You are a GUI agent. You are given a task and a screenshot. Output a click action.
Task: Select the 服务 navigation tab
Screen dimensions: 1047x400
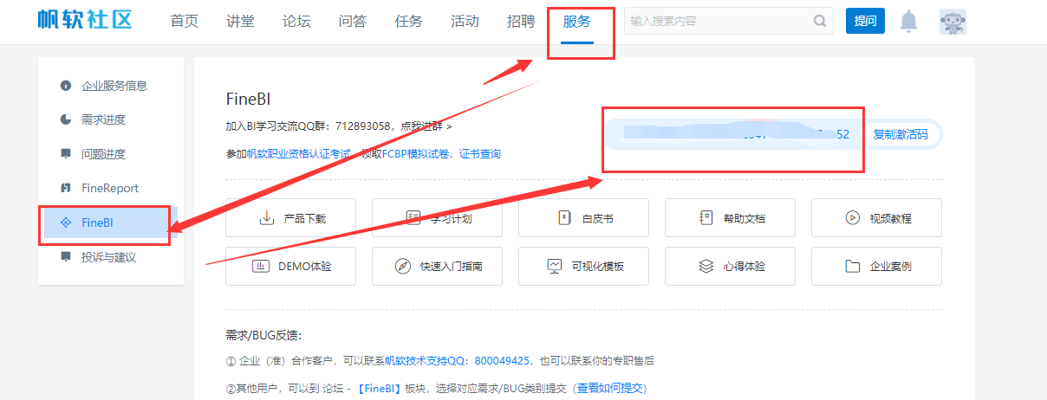click(577, 22)
